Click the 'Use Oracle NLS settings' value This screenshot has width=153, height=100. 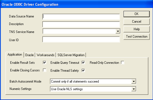pos(67,89)
